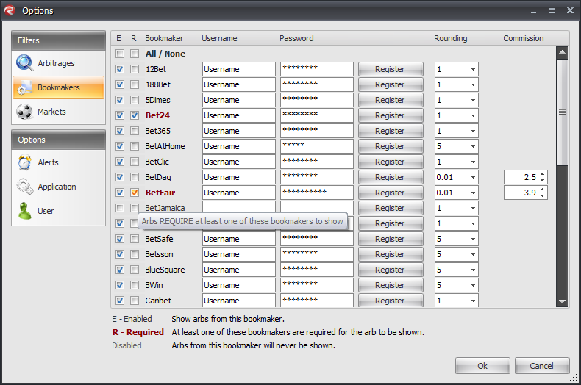Uncheck the Required box for BetFair

click(x=135, y=192)
